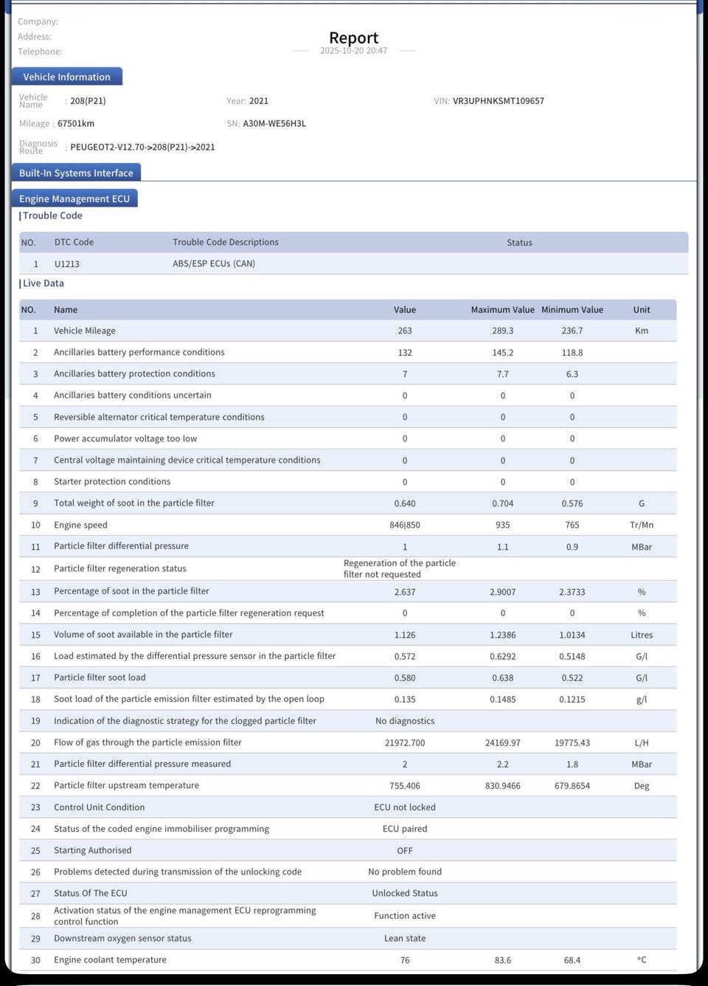This screenshot has width=708, height=986.
Task: Click ECU paired value
Action: tap(405, 829)
